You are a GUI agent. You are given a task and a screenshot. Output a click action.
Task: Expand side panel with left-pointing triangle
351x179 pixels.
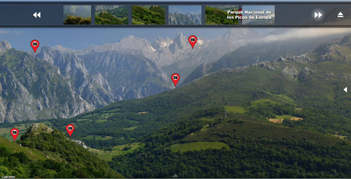point(345,89)
